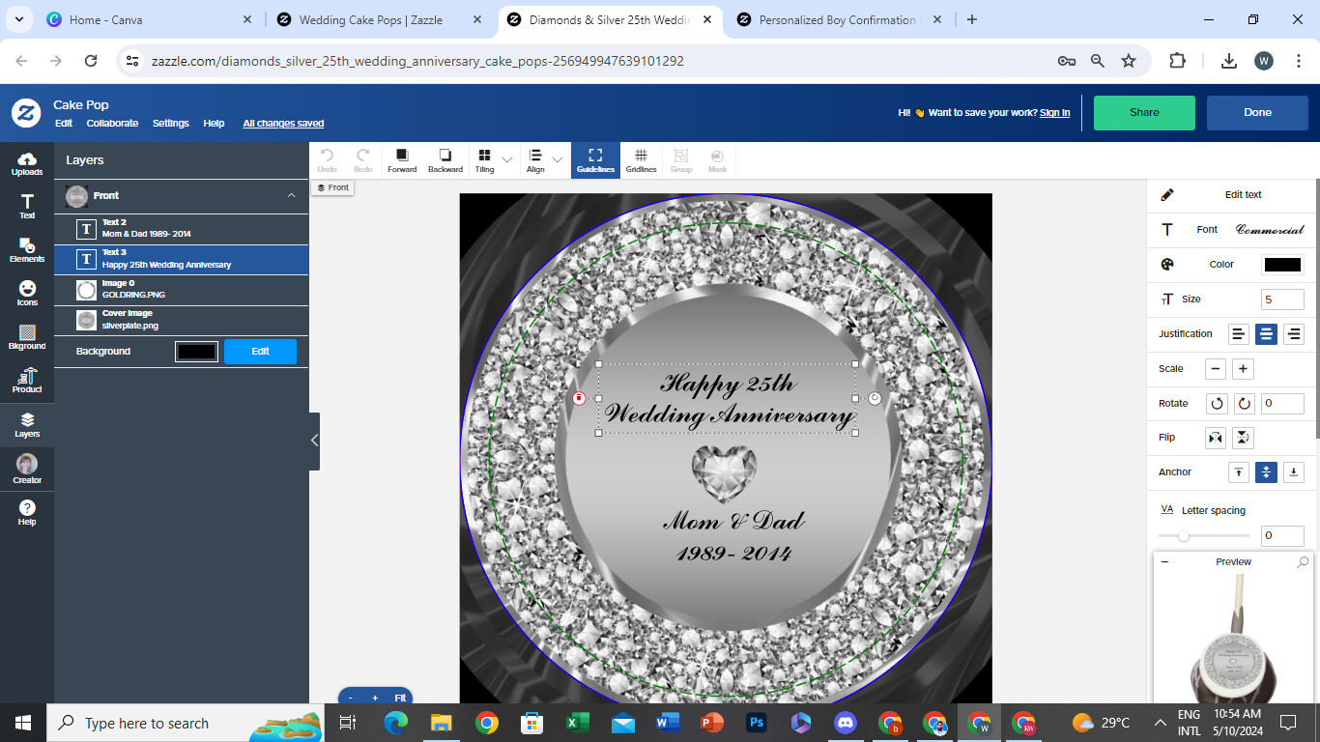Click the Background Edit button
Image resolution: width=1320 pixels, height=742 pixels.
[260, 352]
